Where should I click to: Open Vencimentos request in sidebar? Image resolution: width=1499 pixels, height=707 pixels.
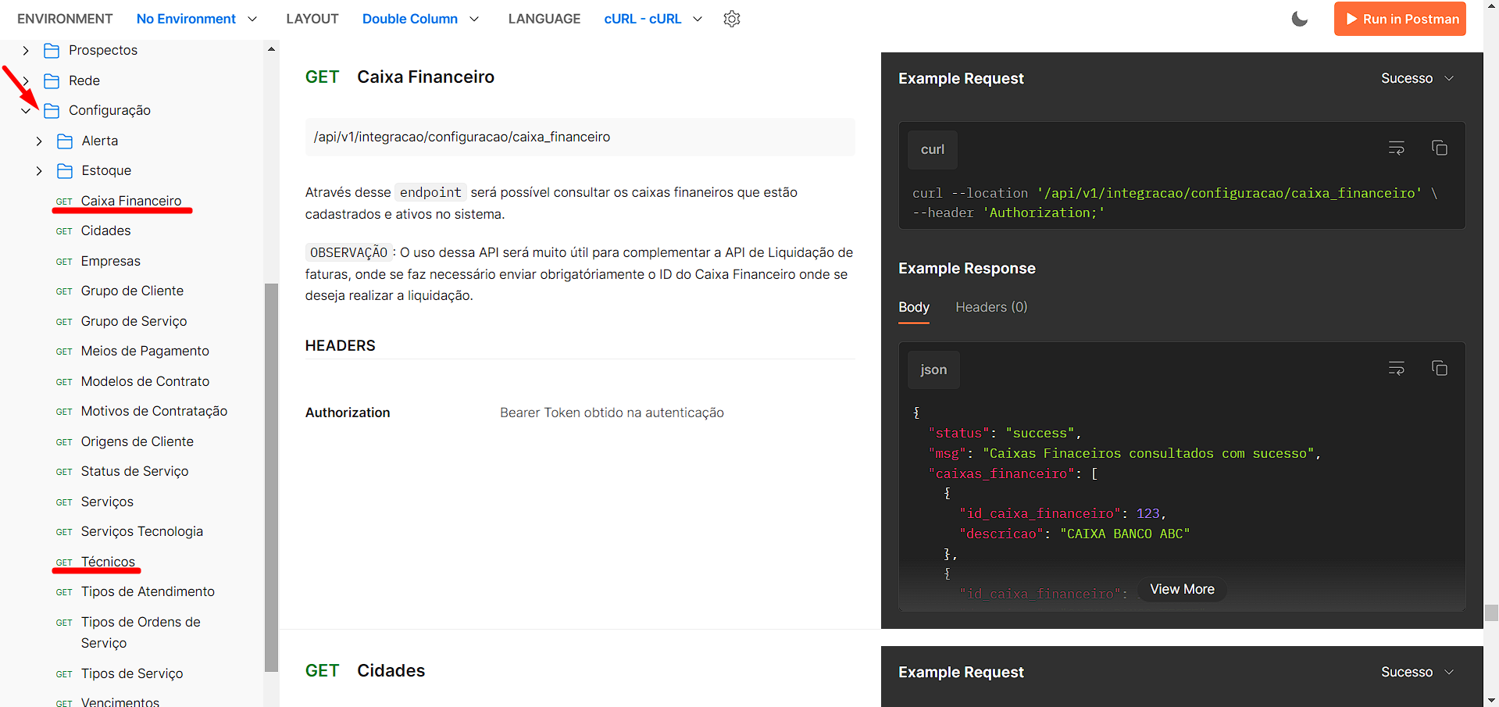click(x=120, y=702)
